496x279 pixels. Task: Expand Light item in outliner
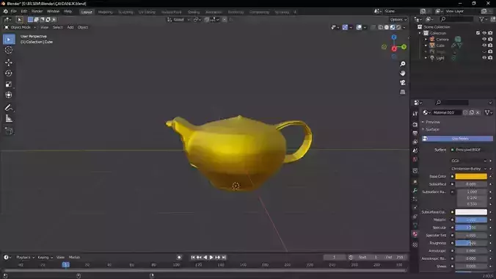426,58
